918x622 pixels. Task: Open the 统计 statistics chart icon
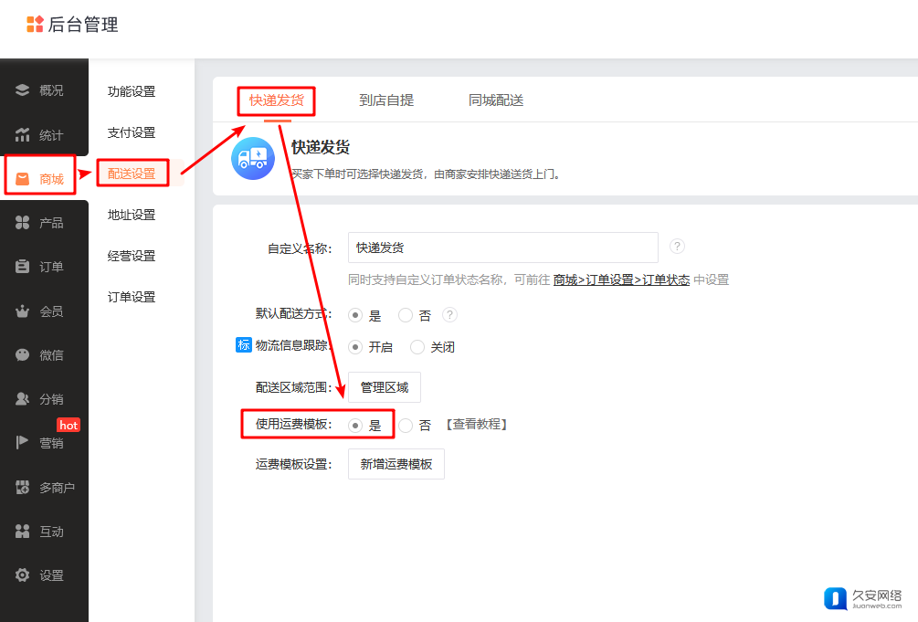23,135
